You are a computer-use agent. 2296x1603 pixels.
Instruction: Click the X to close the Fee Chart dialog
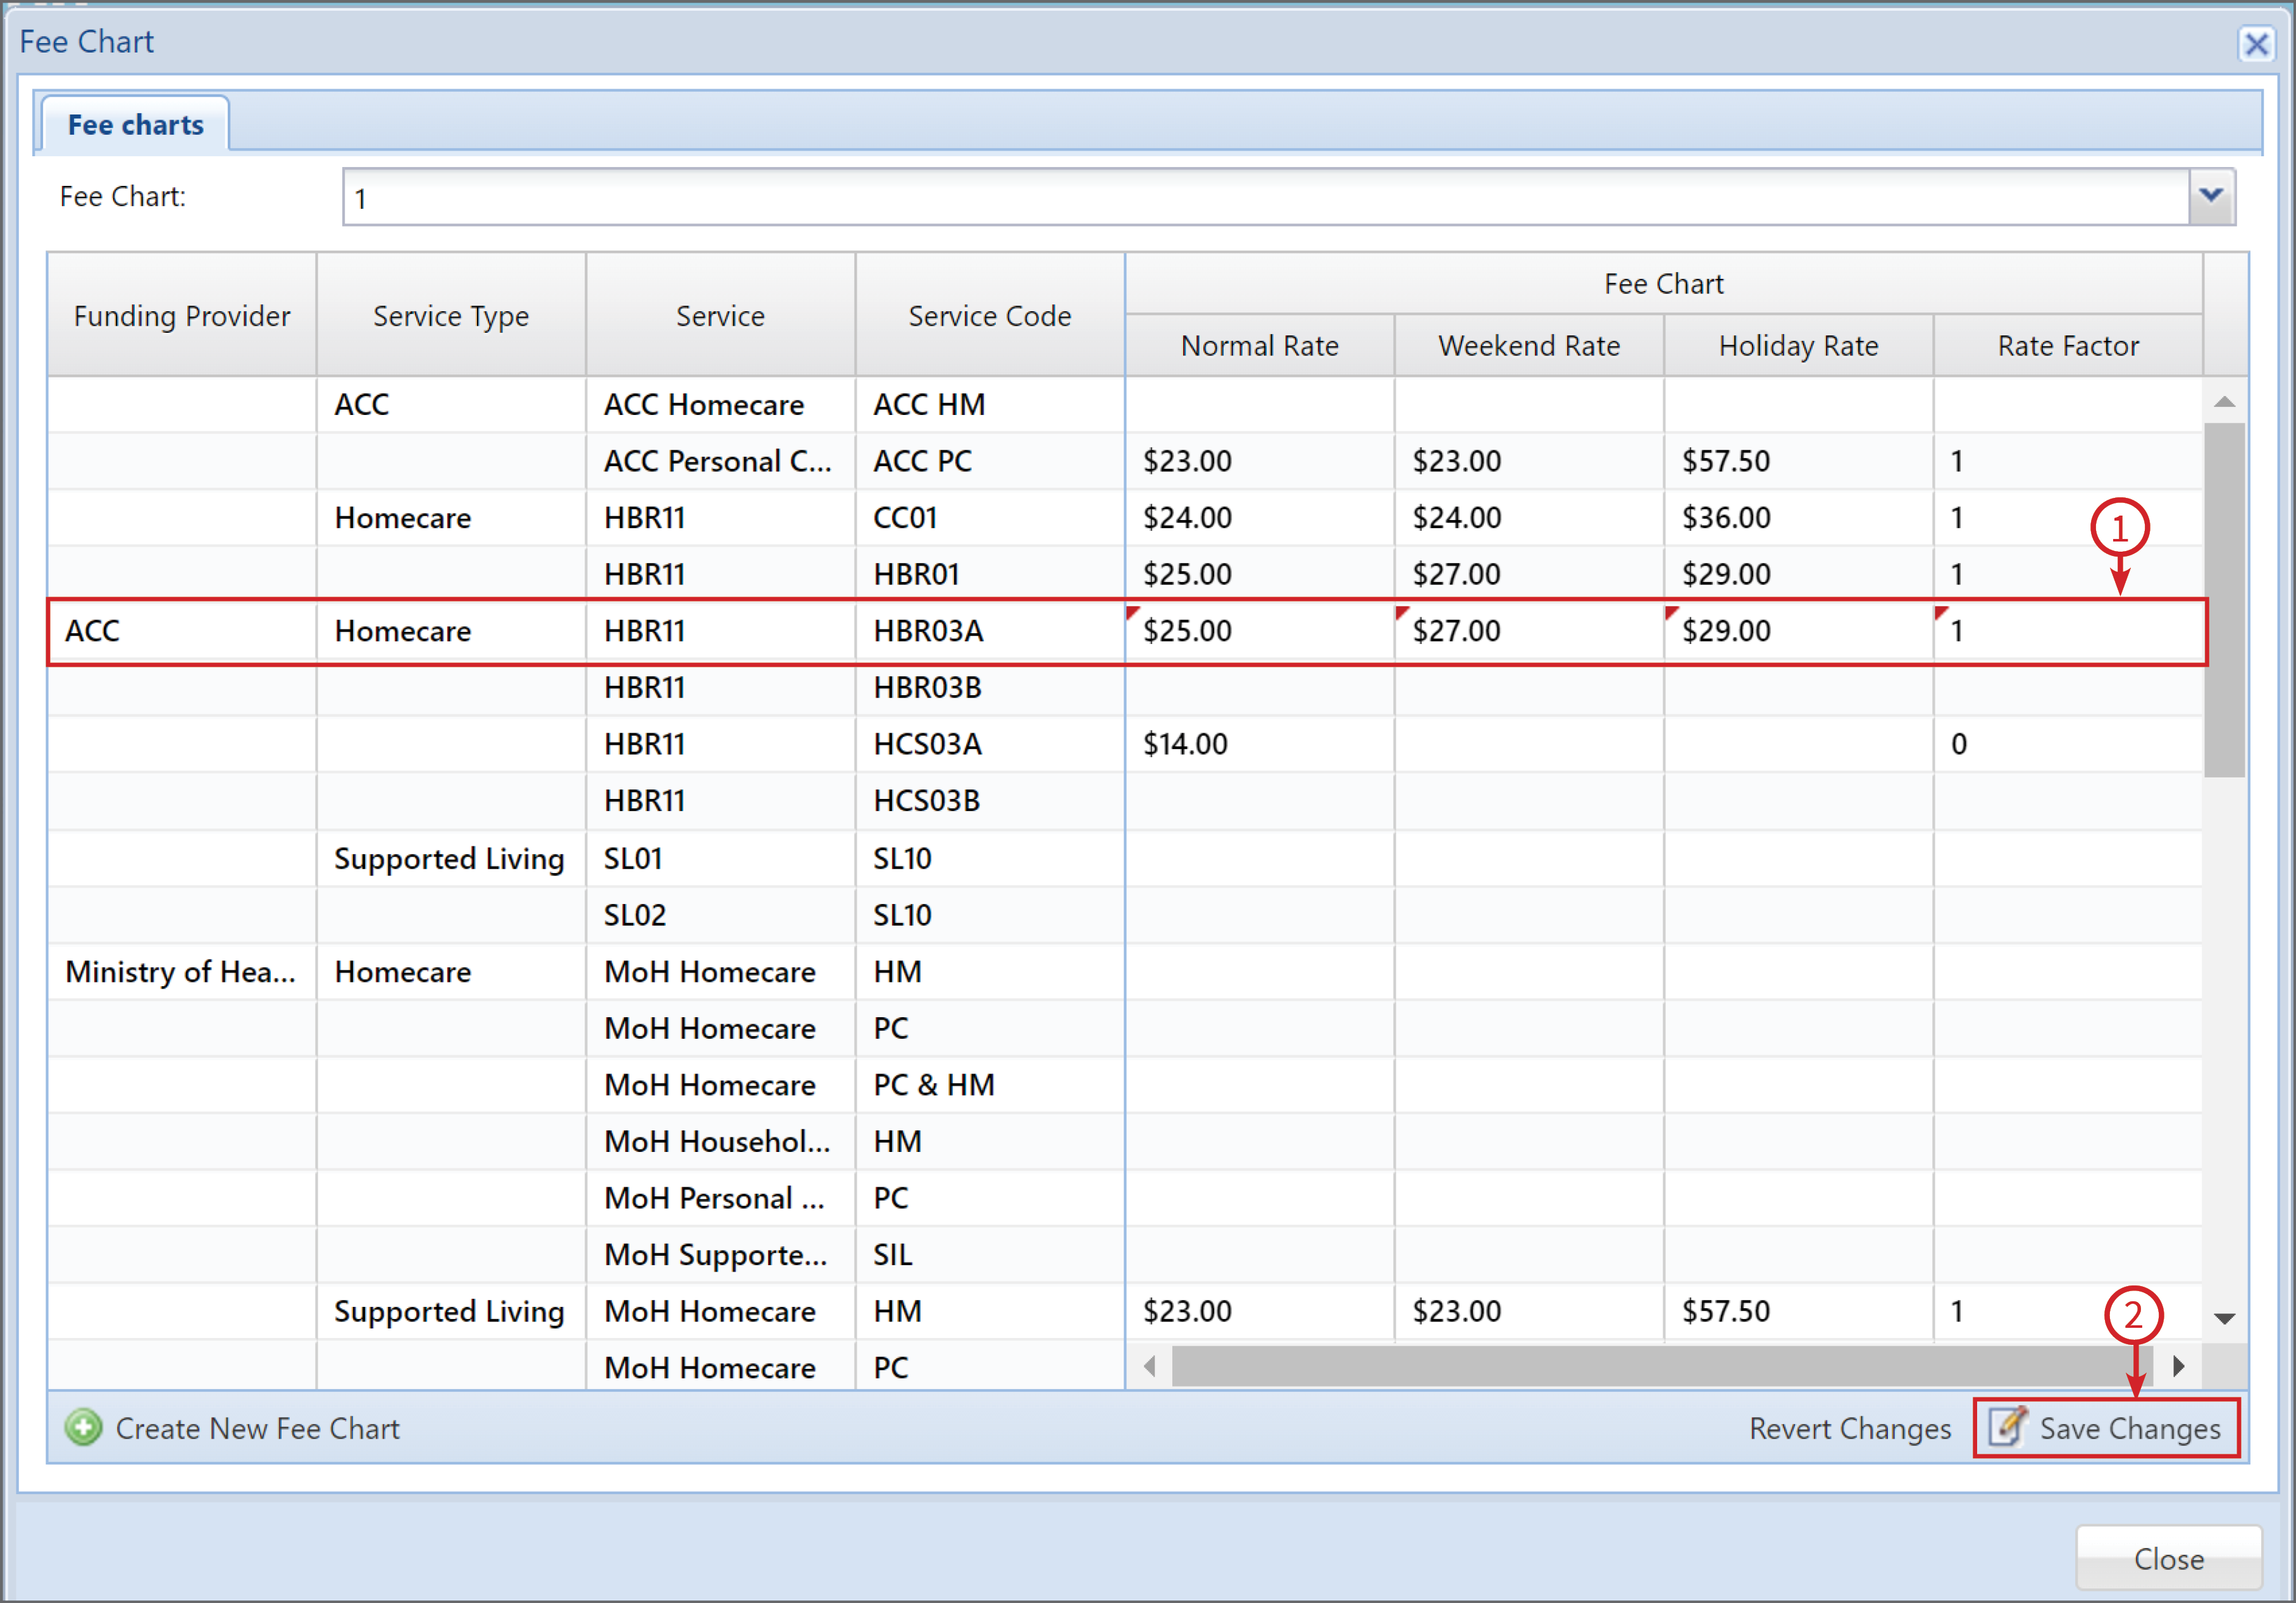pyautogui.click(x=2256, y=44)
